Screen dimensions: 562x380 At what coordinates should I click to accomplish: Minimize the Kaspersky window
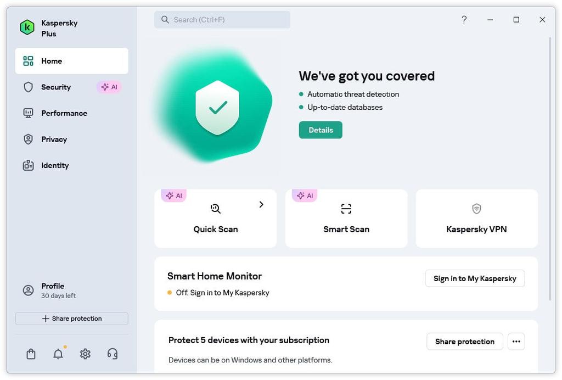490,20
